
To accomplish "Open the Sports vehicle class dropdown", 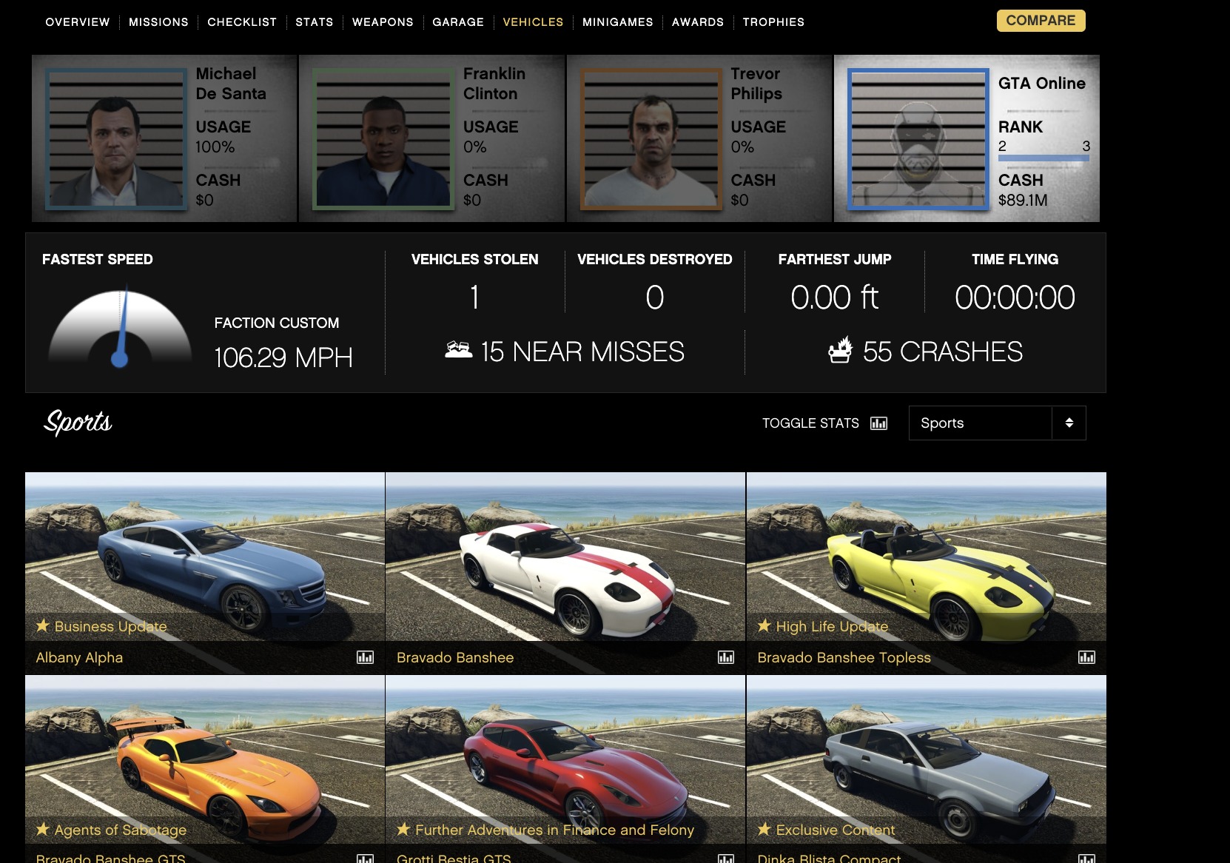I will pyautogui.click(x=997, y=423).
